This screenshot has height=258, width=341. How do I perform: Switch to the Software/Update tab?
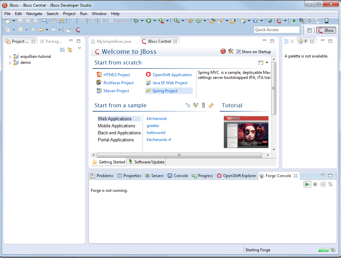pyautogui.click(x=146, y=162)
